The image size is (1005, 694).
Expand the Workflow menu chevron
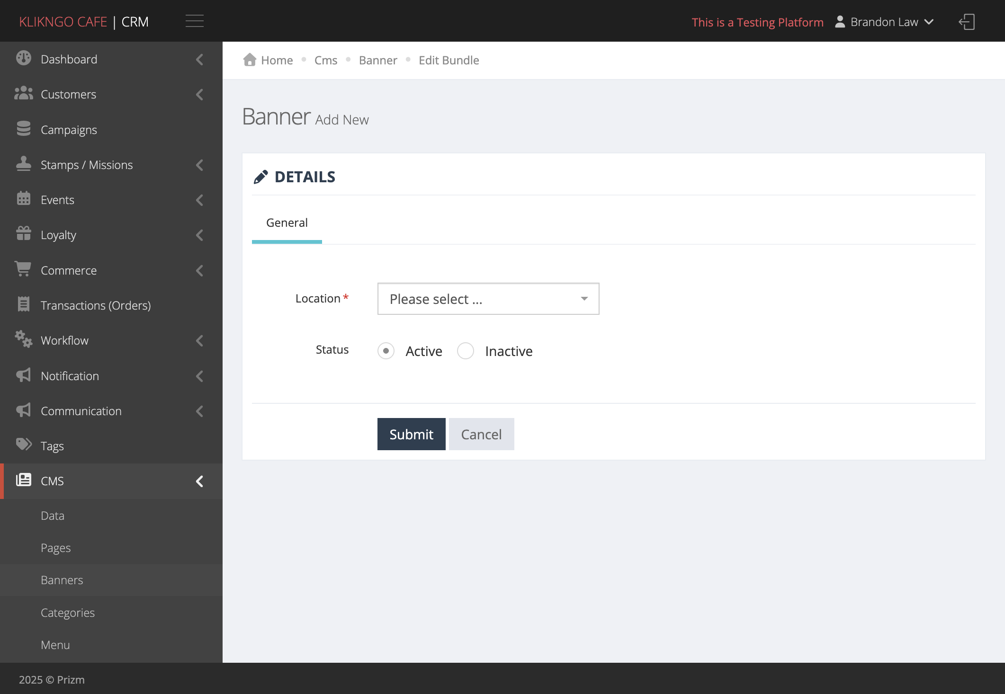(199, 340)
